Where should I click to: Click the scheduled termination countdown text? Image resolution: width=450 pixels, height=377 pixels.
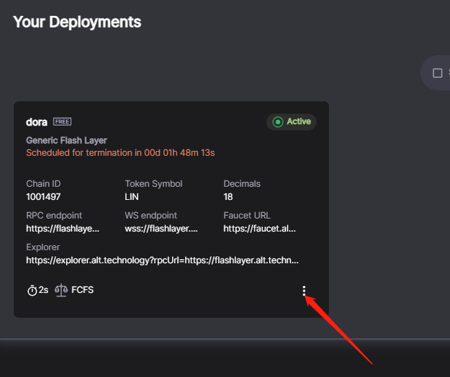click(120, 153)
